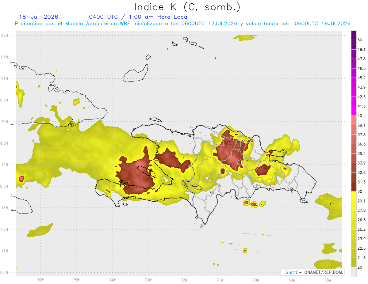Image resolution: width=368 pixels, height=284 pixels.
Task: Click the '0400 UTC / 1:00 am Hora Local' time text
Action: click(139, 17)
